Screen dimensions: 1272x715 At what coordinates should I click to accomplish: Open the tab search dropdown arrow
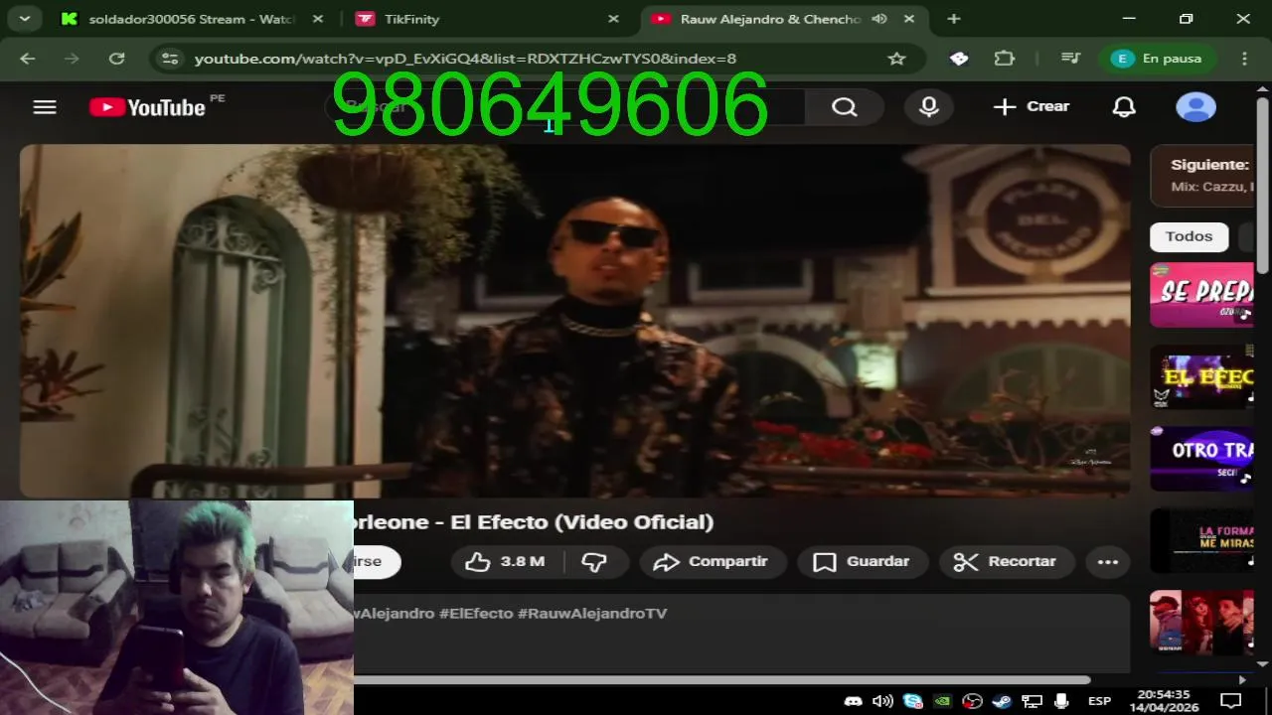[x=24, y=18]
